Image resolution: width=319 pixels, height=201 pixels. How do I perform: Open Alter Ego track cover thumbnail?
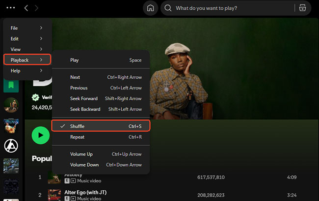click(x=54, y=195)
